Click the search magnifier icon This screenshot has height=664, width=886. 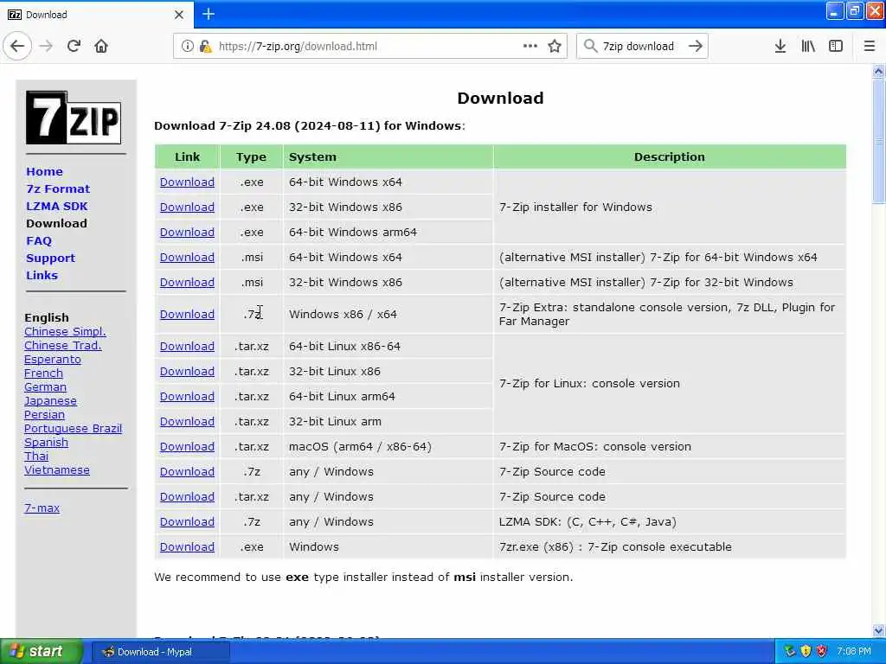pos(590,46)
